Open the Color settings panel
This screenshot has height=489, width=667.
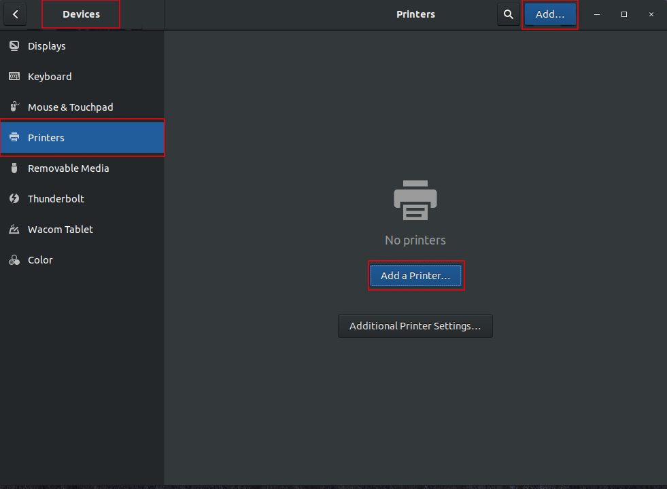pyautogui.click(x=40, y=260)
